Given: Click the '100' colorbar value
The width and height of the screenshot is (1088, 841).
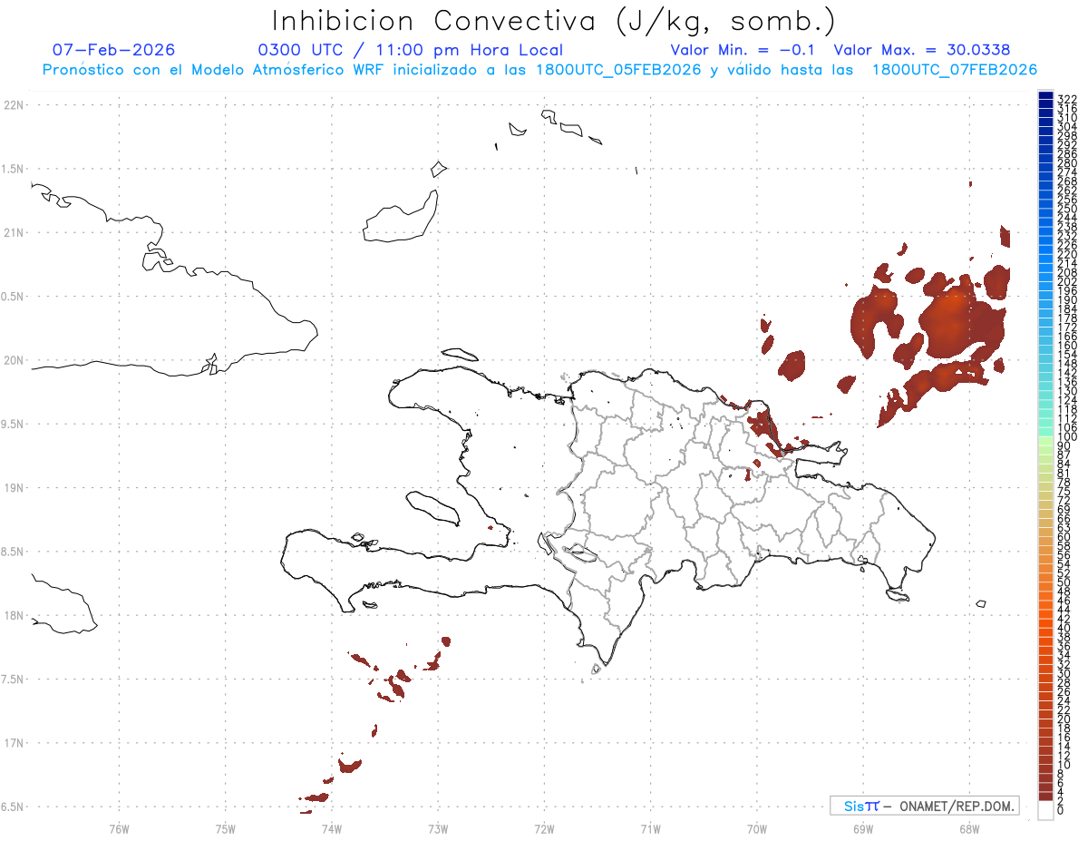Looking at the screenshot, I should pos(1067,436).
